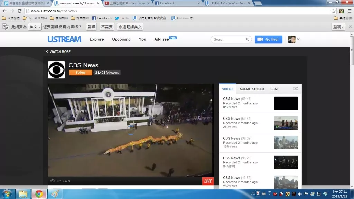Click the viewer count eye icon
The width and height of the screenshot is (354, 199).
(53, 181)
